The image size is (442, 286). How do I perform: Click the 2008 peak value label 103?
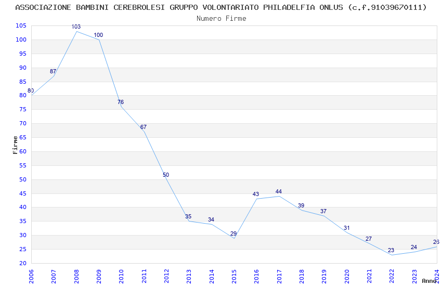(x=76, y=27)
